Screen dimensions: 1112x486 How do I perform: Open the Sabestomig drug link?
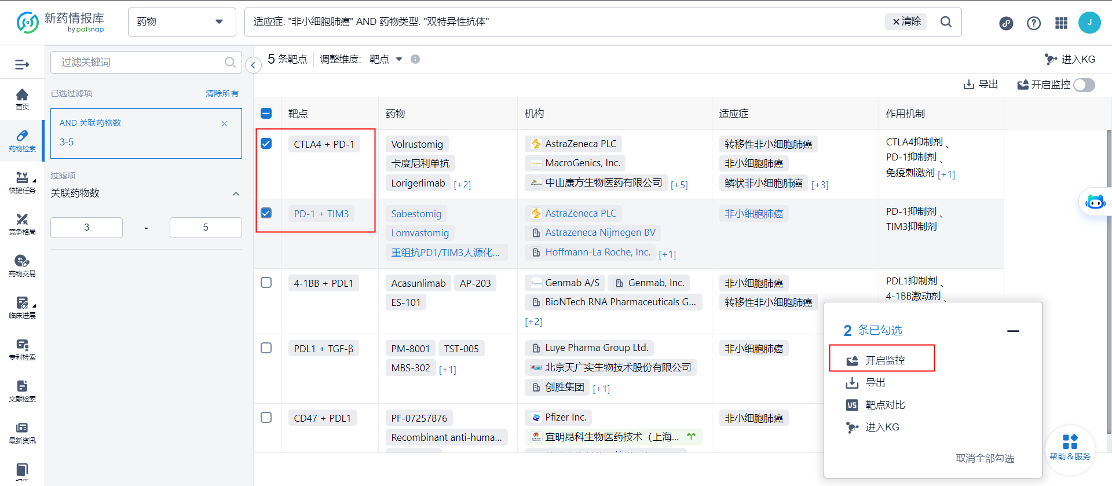[416, 214]
